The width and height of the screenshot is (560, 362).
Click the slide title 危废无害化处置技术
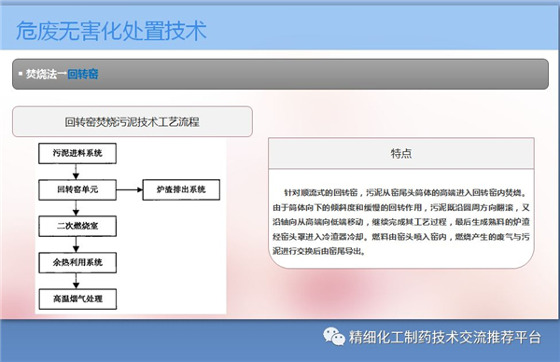click(x=111, y=31)
